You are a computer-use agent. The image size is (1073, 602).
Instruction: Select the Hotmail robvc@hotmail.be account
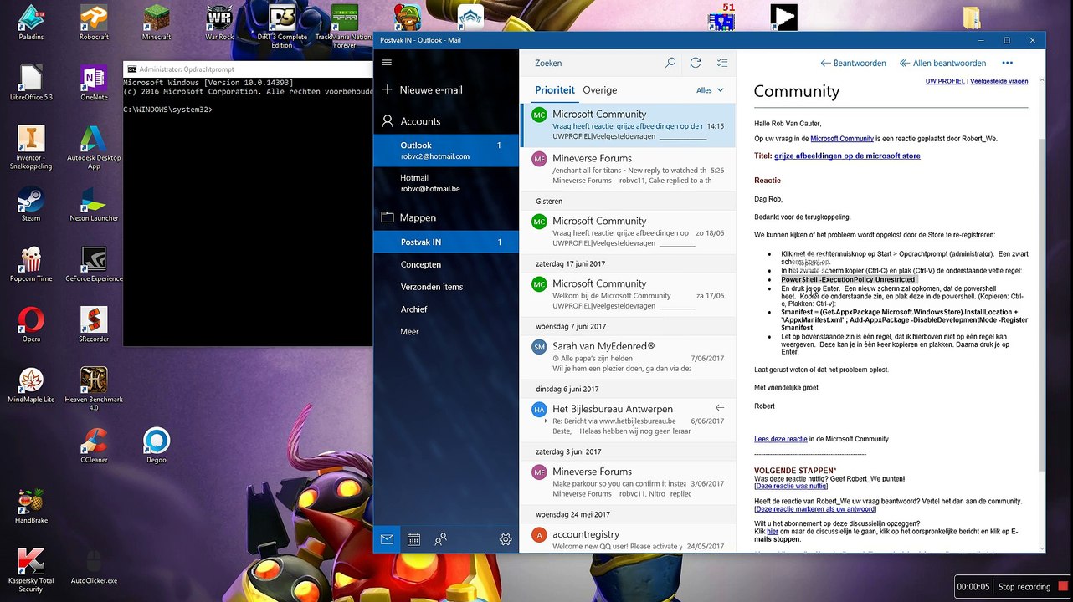(x=446, y=183)
